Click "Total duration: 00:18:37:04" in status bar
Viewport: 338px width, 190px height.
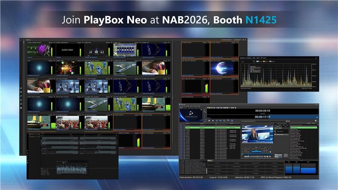191,177
